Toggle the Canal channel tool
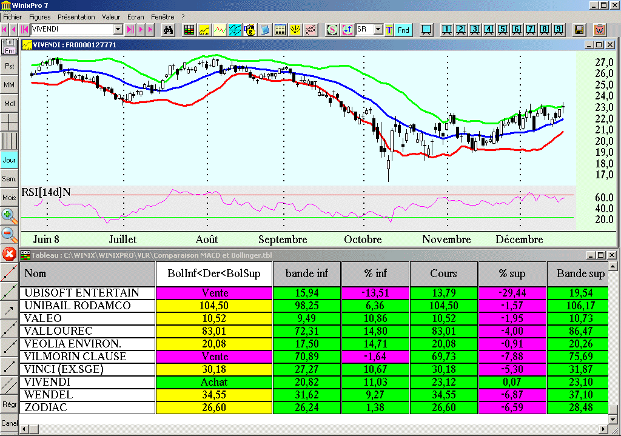Viewport: 621px width, 436px height. [x=9, y=423]
